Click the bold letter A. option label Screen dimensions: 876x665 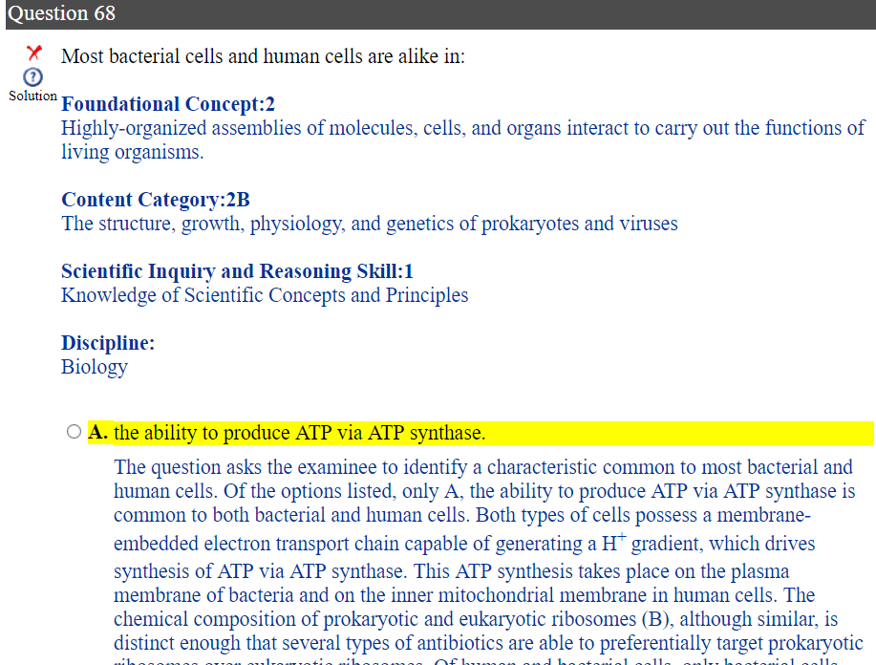tap(99, 433)
